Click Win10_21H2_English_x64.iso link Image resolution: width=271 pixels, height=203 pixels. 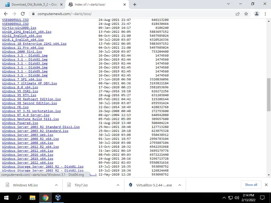click(x=27, y=32)
